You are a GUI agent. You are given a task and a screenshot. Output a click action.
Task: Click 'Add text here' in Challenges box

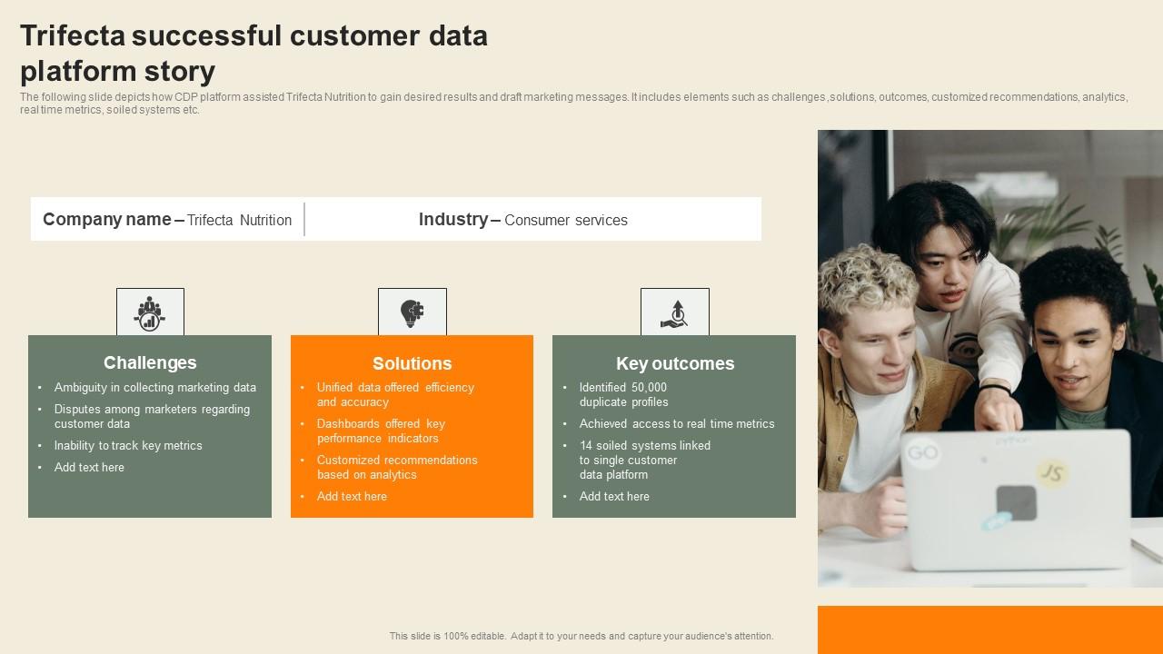[x=89, y=467]
